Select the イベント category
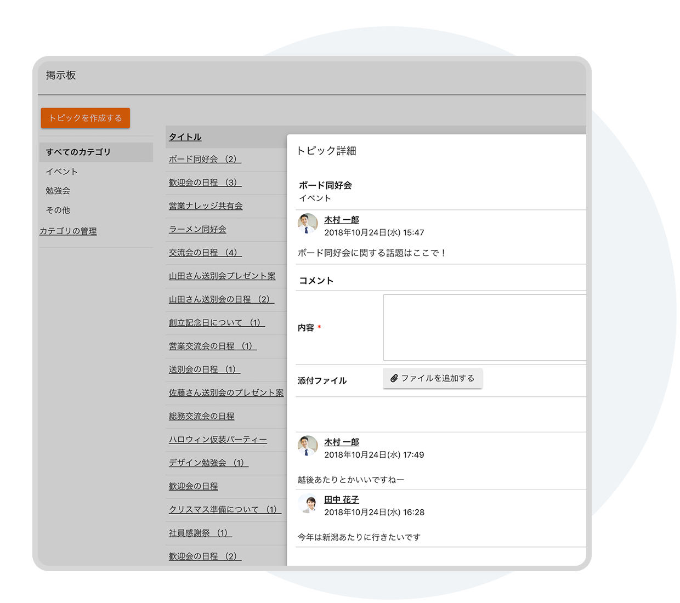Screen dimensions: 680x603 (61, 172)
